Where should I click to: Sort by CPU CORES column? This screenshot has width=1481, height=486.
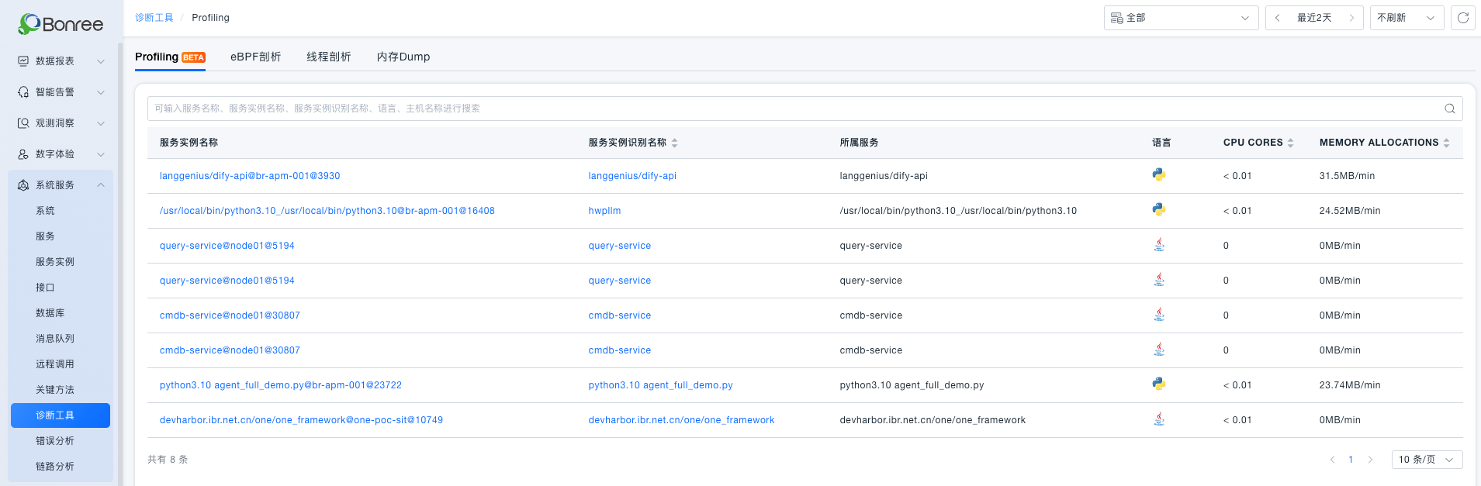[x=1290, y=143]
